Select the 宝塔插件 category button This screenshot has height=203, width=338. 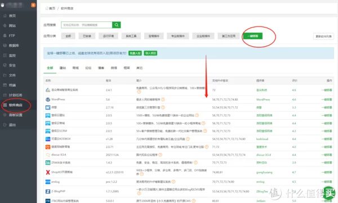click(x=154, y=36)
